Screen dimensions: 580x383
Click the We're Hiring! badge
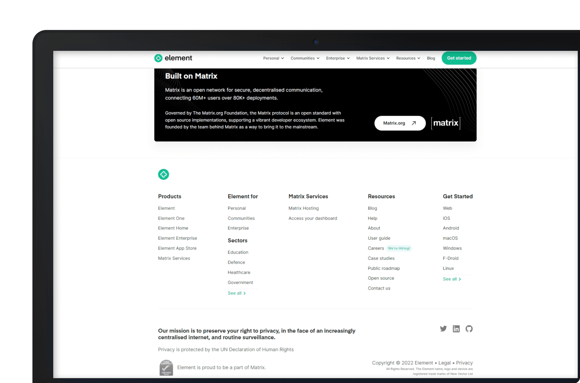click(x=399, y=248)
